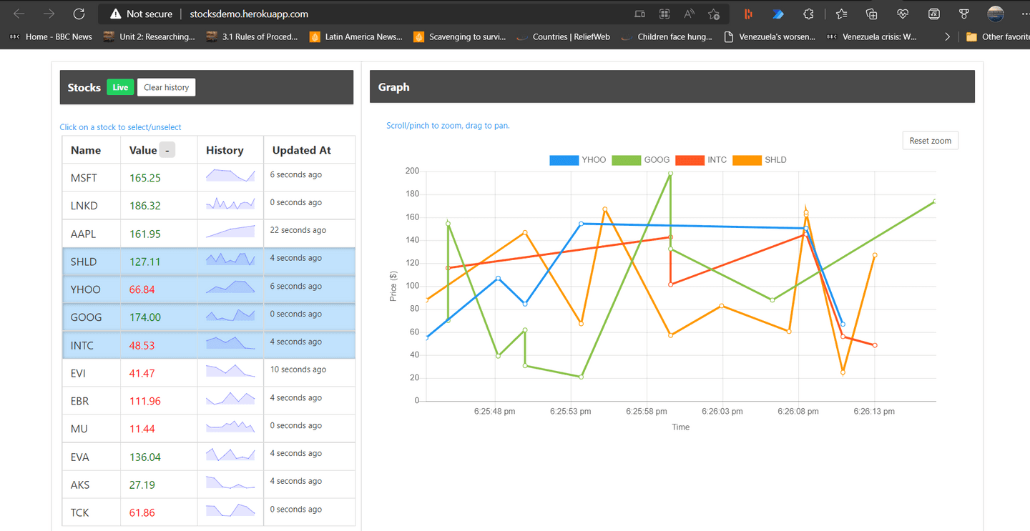Open Countries | ReliefWeb bookmark
The image size is (1030, 531).
click(563, 36)
